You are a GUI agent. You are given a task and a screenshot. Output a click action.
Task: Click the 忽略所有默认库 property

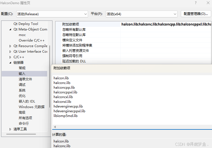pyautogui.click(x=74, y=29)
